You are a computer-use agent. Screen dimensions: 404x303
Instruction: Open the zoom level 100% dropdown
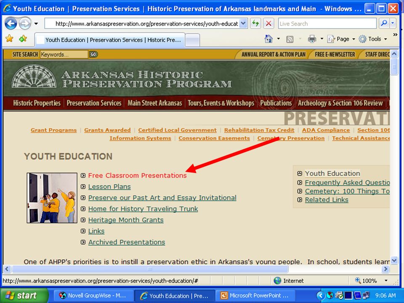pyautogui.click(x=386, y=281)
